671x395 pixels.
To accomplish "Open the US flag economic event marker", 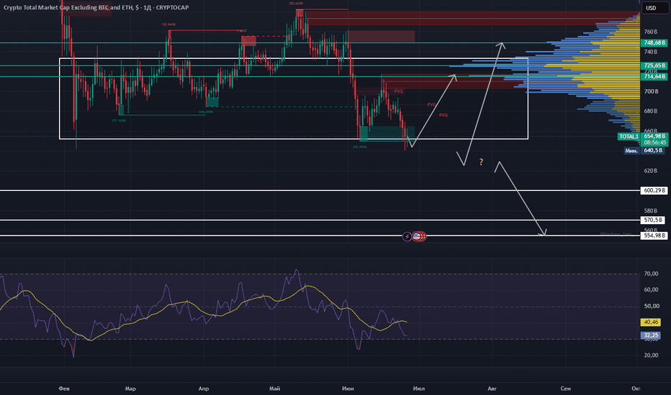I will [x=416, y=236].
